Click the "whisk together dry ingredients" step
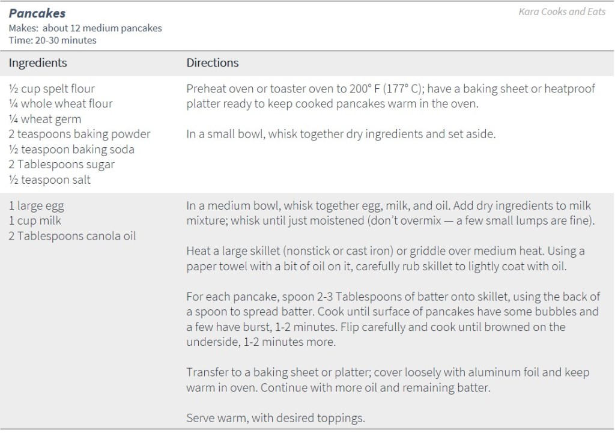The height and width of the screenshot is (433, 615). pos(341,134)
